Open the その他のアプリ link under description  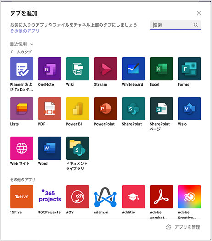(x=25, y=31)
